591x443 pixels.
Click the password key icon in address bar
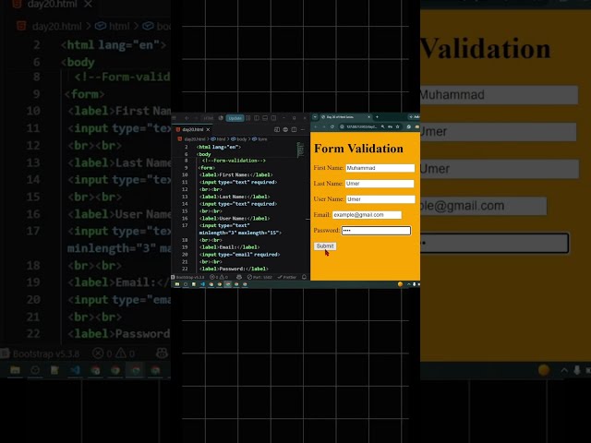[x=390, y=127]
